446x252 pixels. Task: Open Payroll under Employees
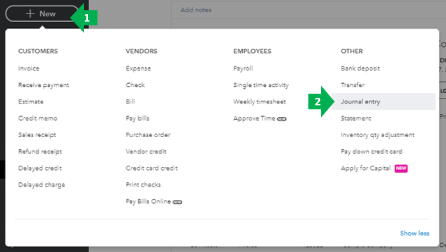tap(243, 69)
